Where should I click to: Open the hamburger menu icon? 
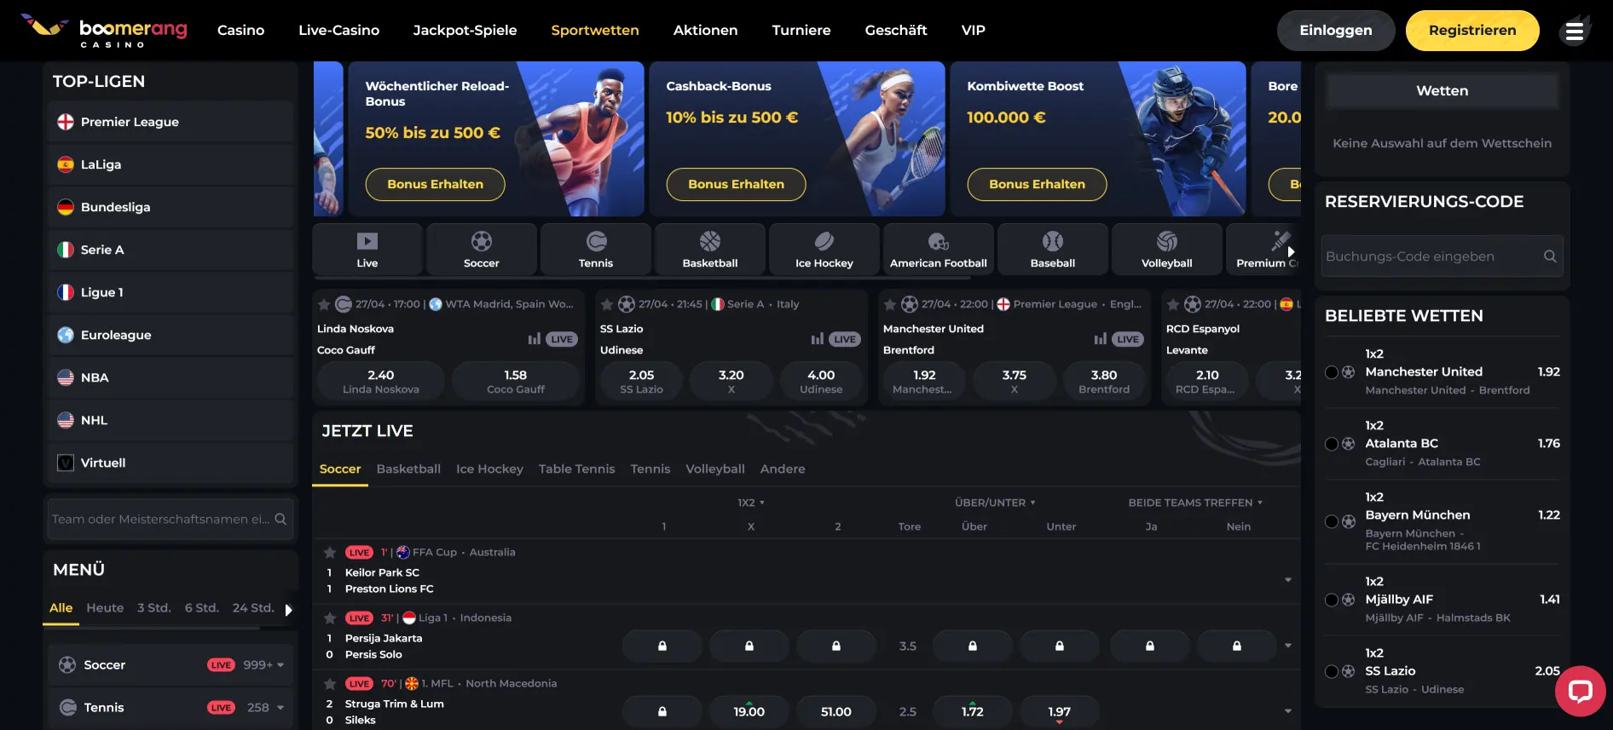pos(1574,32)
